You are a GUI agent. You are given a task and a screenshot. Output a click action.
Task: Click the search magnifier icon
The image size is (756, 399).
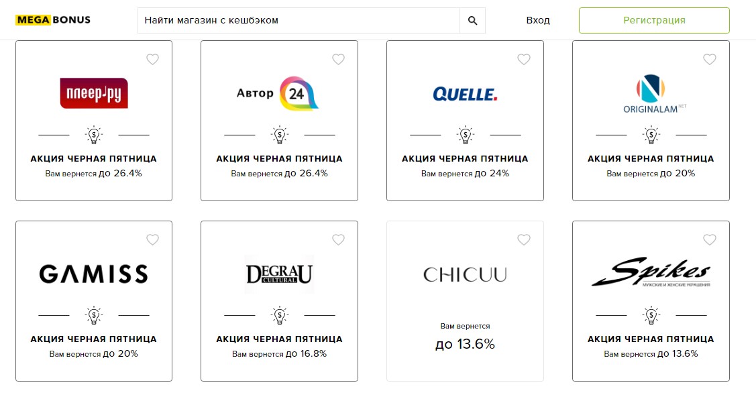point(472,21)
